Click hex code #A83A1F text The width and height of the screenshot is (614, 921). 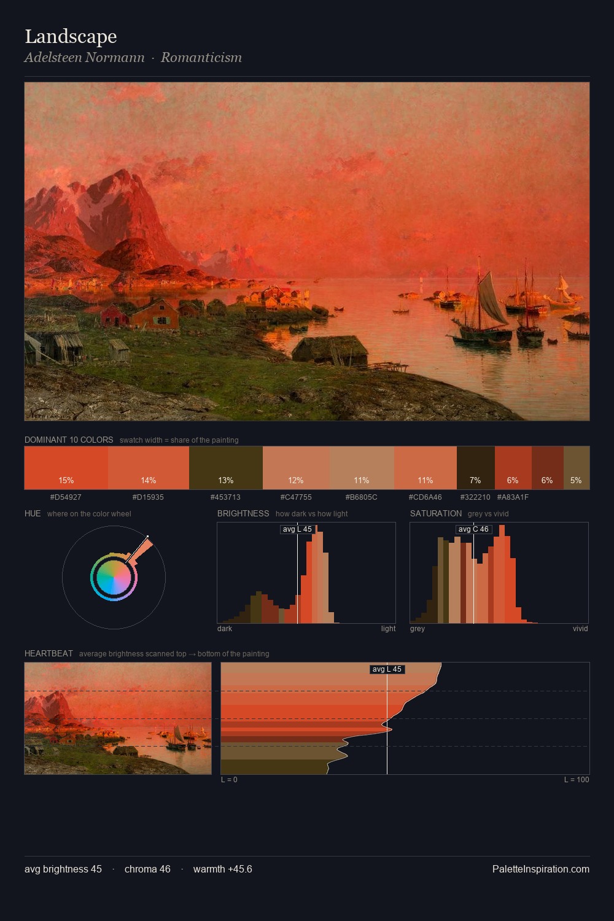point(513,497)
